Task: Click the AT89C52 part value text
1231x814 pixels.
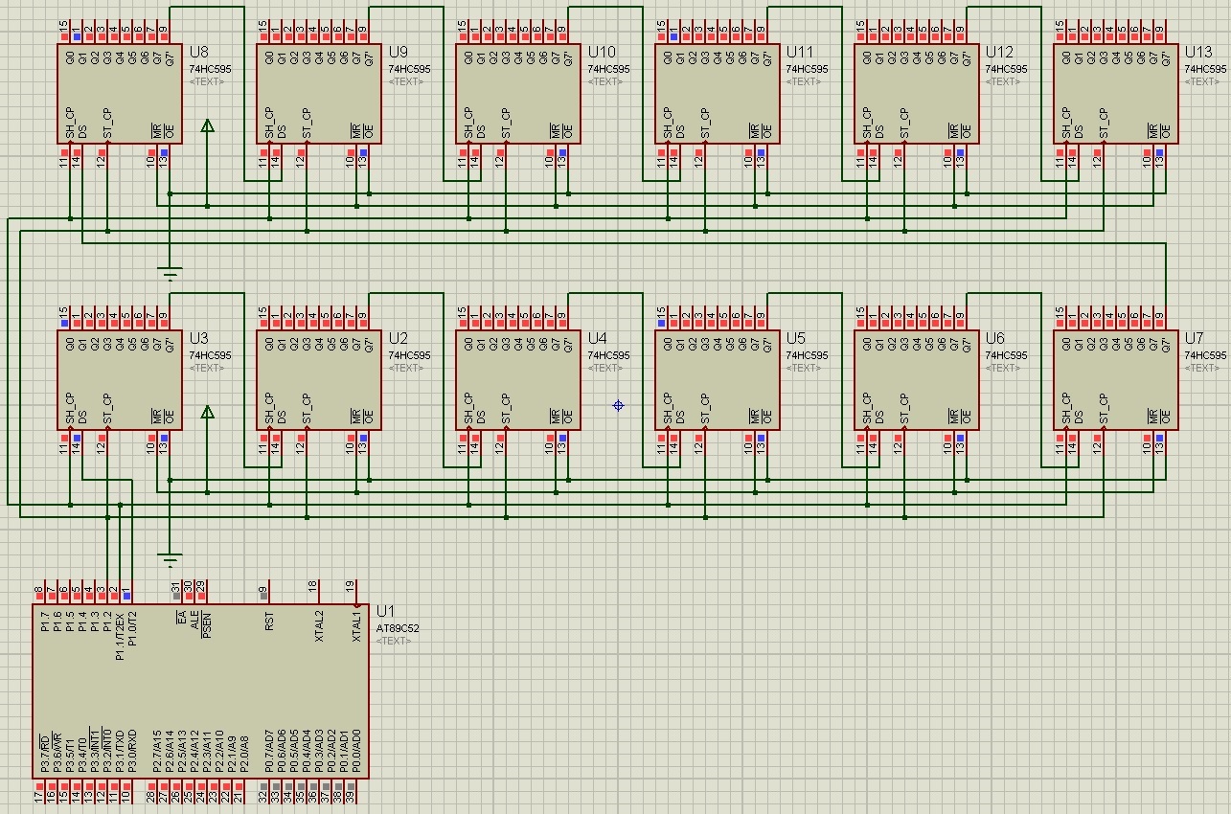Action: click(x=397, y=629)
